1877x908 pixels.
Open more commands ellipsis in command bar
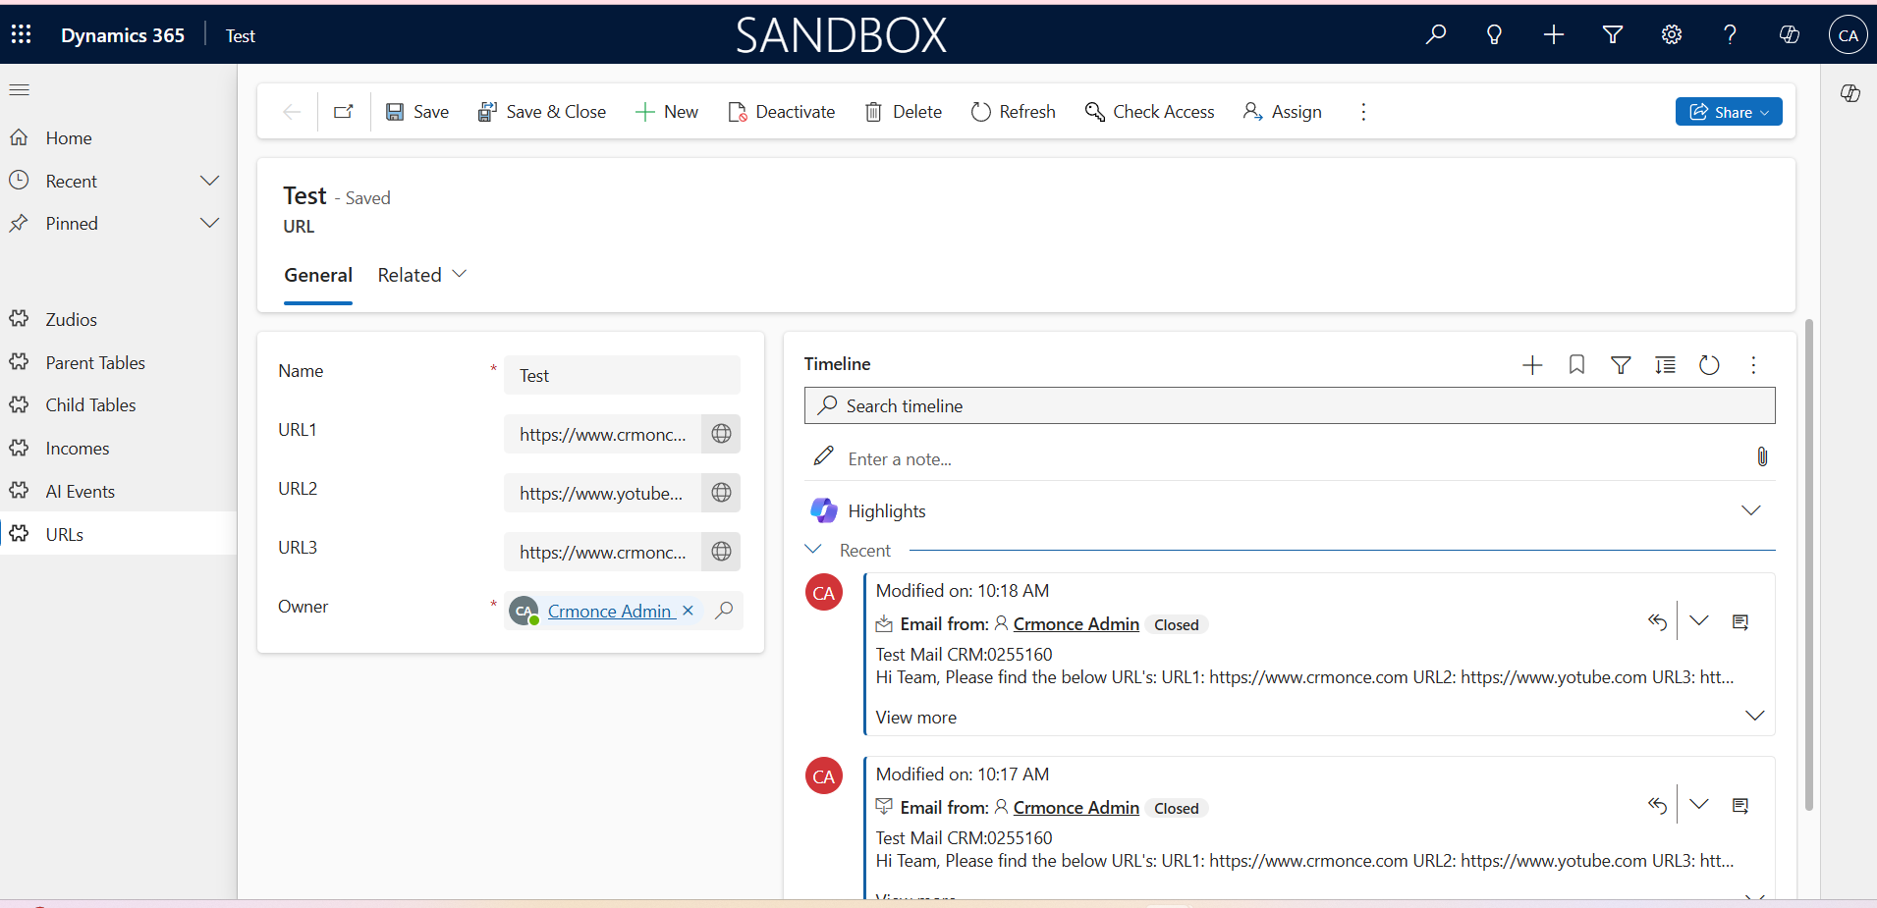coord(1363,112)
